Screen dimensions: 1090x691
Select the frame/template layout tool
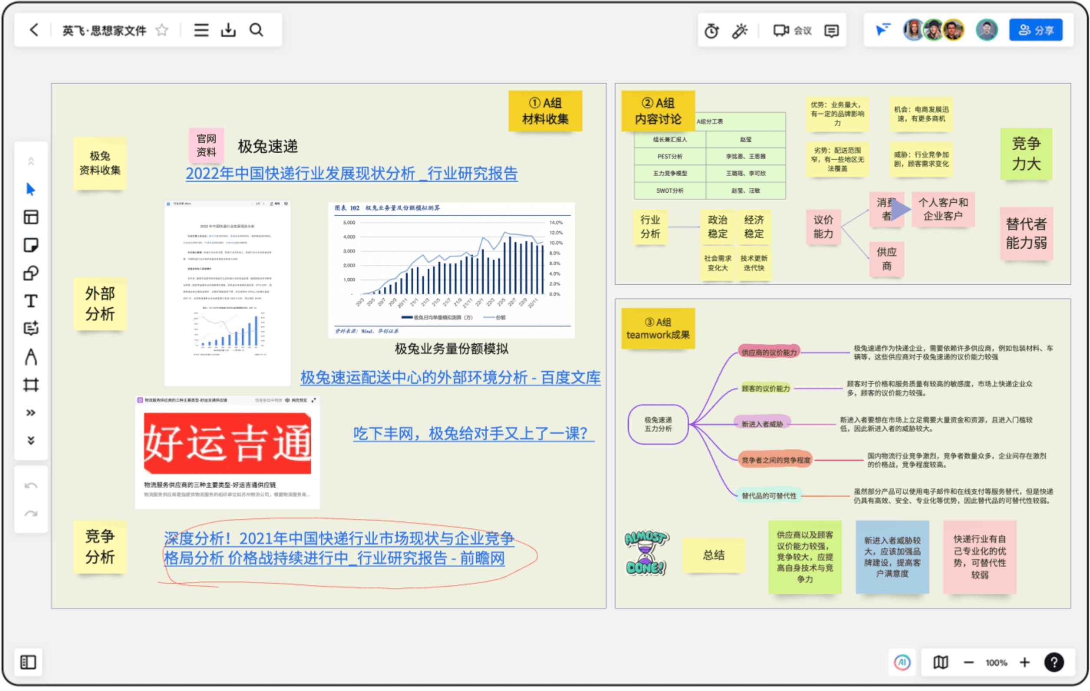click(31, 217)
